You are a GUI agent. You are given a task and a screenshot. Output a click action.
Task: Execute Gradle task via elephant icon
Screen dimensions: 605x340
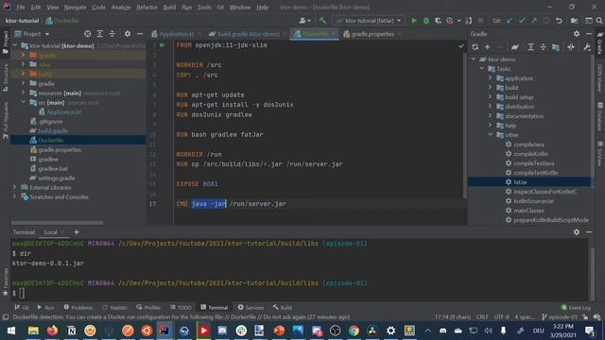(x=514, y=46)
